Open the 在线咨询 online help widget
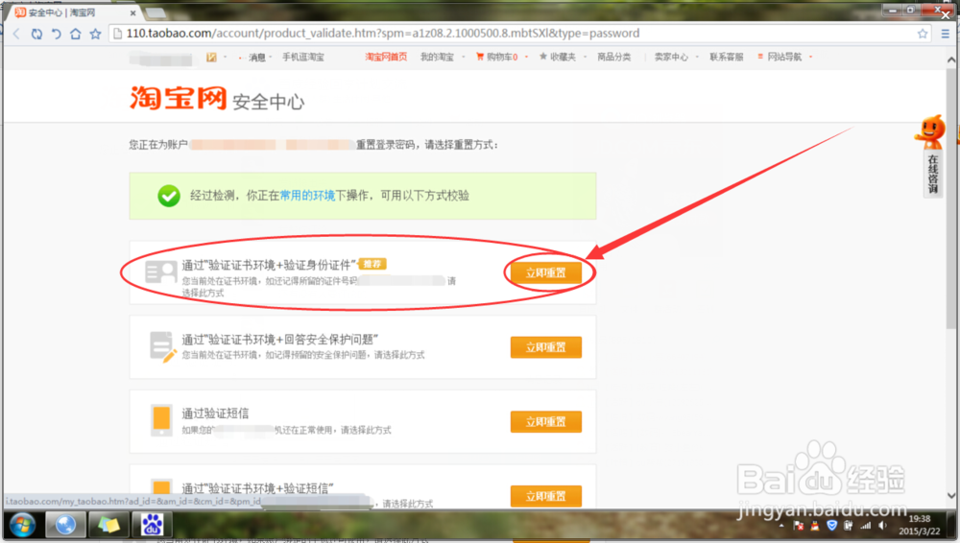Image resolution: width=960 pixels, height=543 pixels. pyautogui.click(x=932, y=175)
